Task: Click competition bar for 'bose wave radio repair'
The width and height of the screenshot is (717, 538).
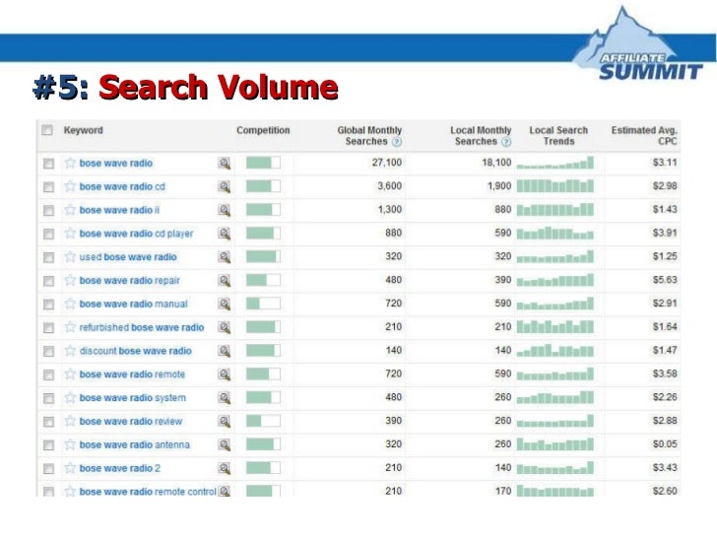Action: (x=263, y=280)
